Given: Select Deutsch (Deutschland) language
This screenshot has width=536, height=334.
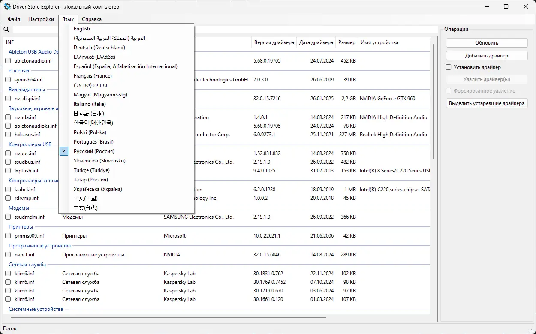Looking at the screenshot, I should tap(99, 47).
